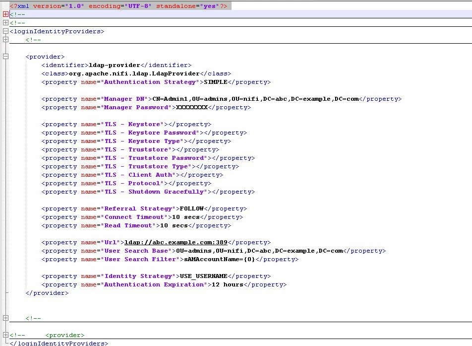Click the ldap-provider identifier value
The height and width of the screenshot is (346, 472).
click(x=115, y=65)
